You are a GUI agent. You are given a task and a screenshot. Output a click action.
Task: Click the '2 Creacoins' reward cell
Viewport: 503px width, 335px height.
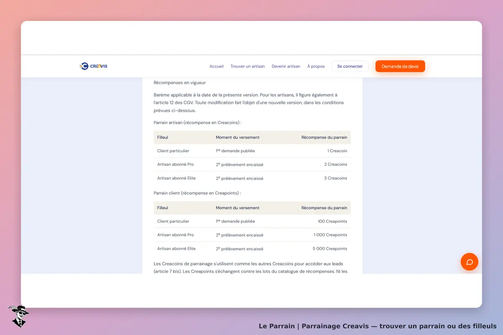pos(336,165)
